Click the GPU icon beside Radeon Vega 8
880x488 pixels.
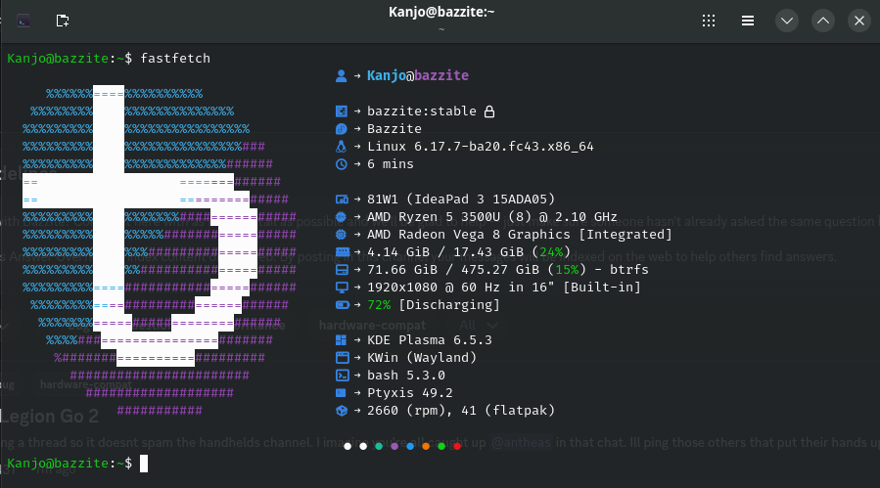(x=341, y=235)
